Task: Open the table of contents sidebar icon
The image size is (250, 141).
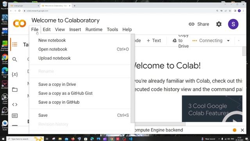Action: [15, 44]
